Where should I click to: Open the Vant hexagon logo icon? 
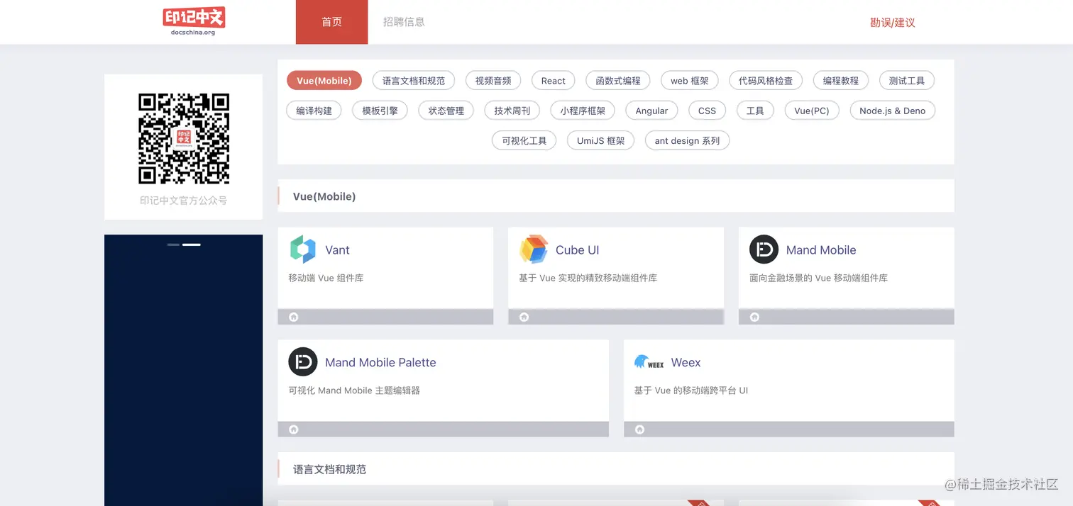[x=302, y=249]
